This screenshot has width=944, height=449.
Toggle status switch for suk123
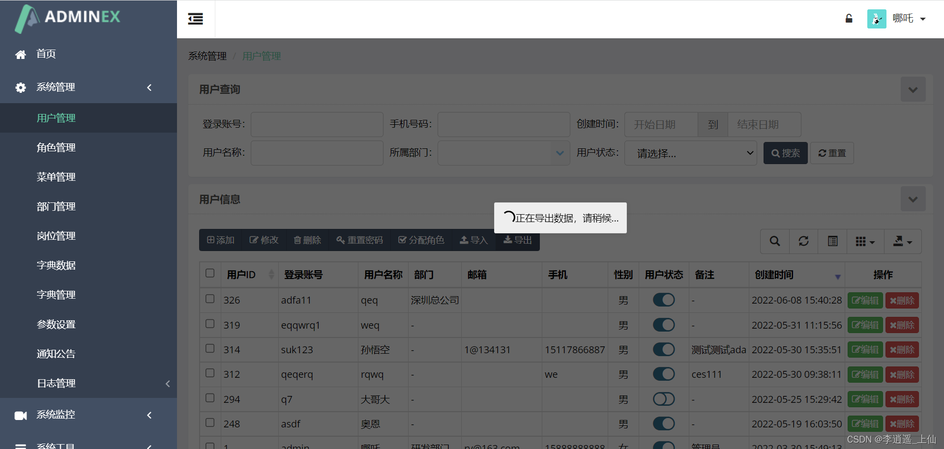[664, 349]
